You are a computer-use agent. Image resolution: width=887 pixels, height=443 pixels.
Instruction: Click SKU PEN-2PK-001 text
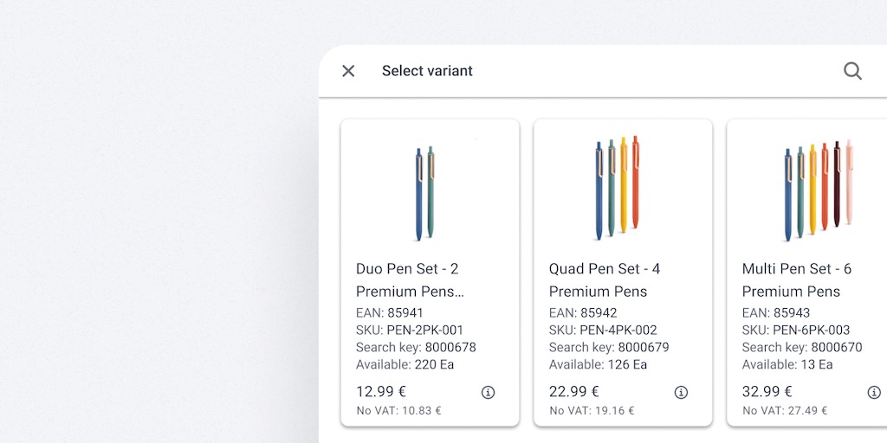tap(410, 331)
